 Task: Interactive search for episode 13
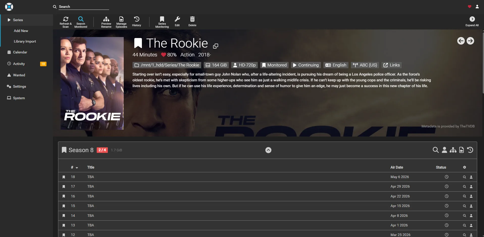pos(471,225)
